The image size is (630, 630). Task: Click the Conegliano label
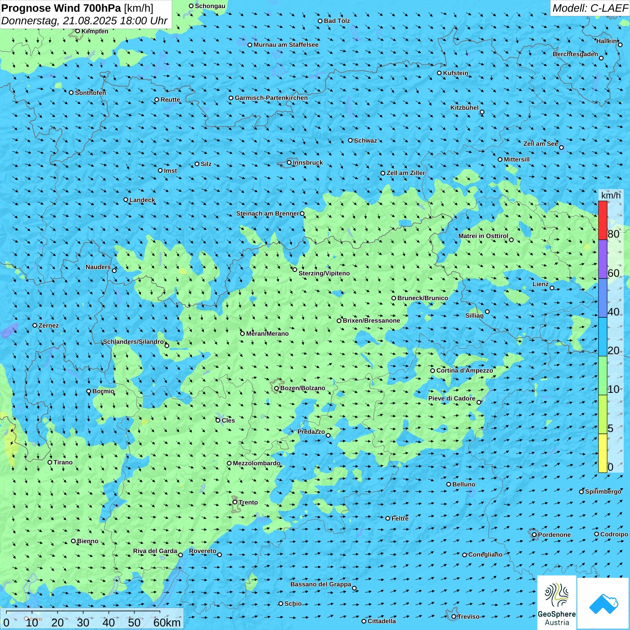(x=485, y=554)
